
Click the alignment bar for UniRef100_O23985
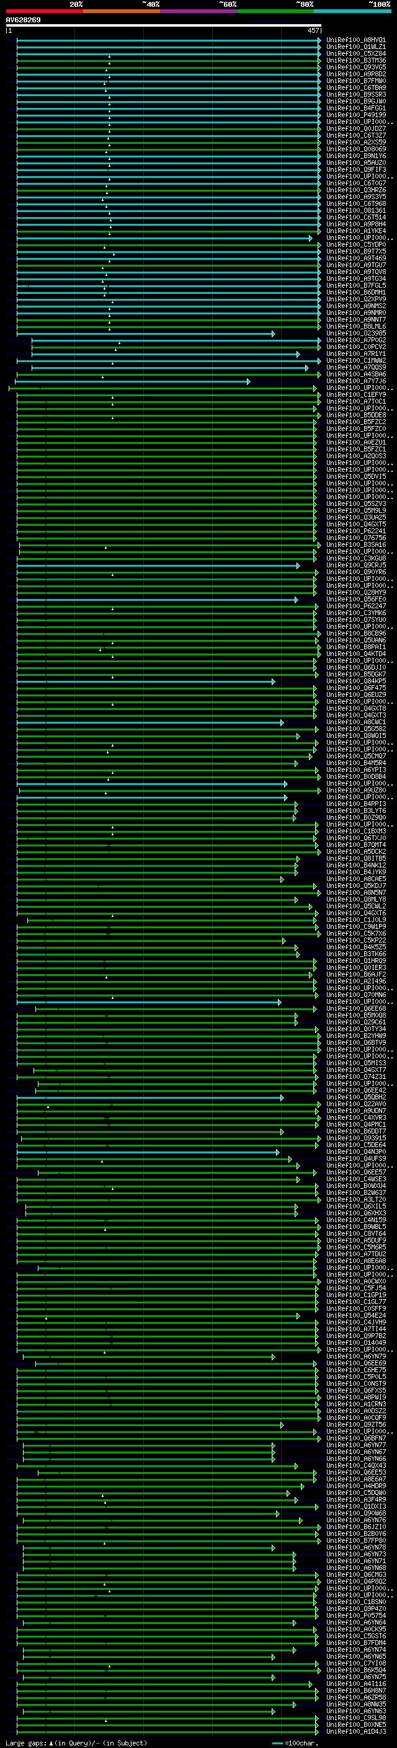point(146,334)
